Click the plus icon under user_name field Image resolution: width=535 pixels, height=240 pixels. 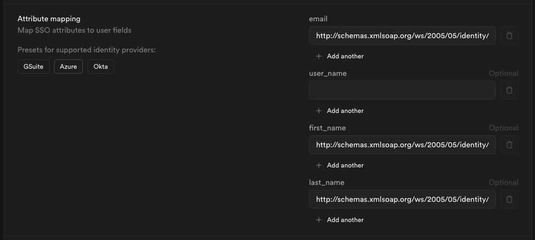[x=319, y=111]
